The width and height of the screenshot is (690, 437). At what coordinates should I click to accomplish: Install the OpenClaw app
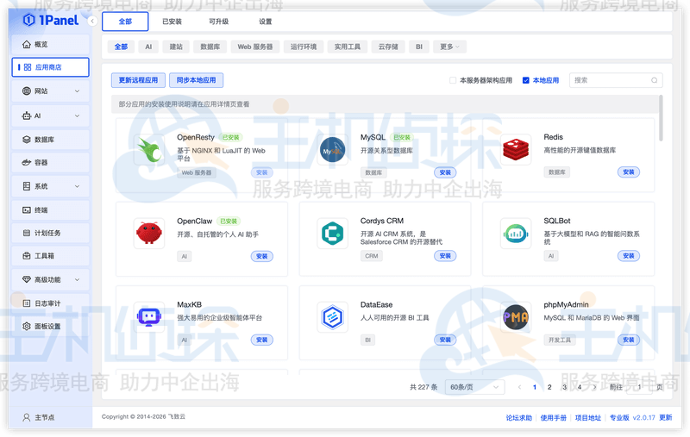pyautogui.click(x=262, y=256)
